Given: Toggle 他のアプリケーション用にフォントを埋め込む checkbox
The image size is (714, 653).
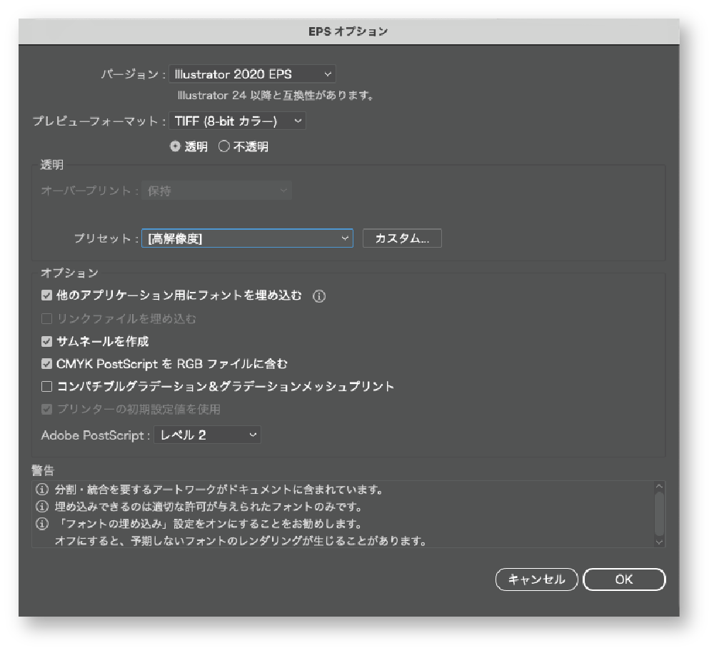Looking at the screenshot, I should (x=47, y=295).
